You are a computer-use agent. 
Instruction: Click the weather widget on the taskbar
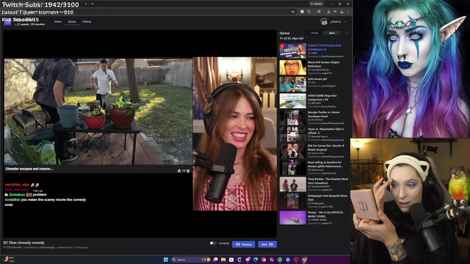pyautogui.click(x=9, y=259)
